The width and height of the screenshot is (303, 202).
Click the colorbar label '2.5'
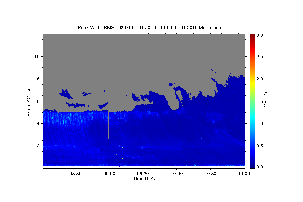260,57
